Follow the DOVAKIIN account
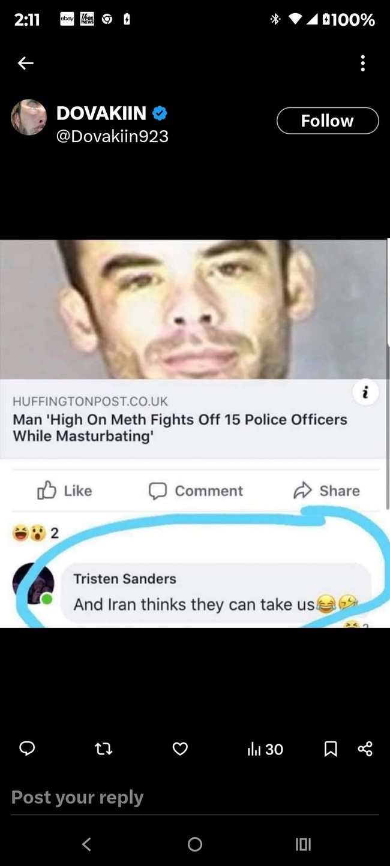Image resolution: width=390 pixels, height=866 pixels. (328, 121)
